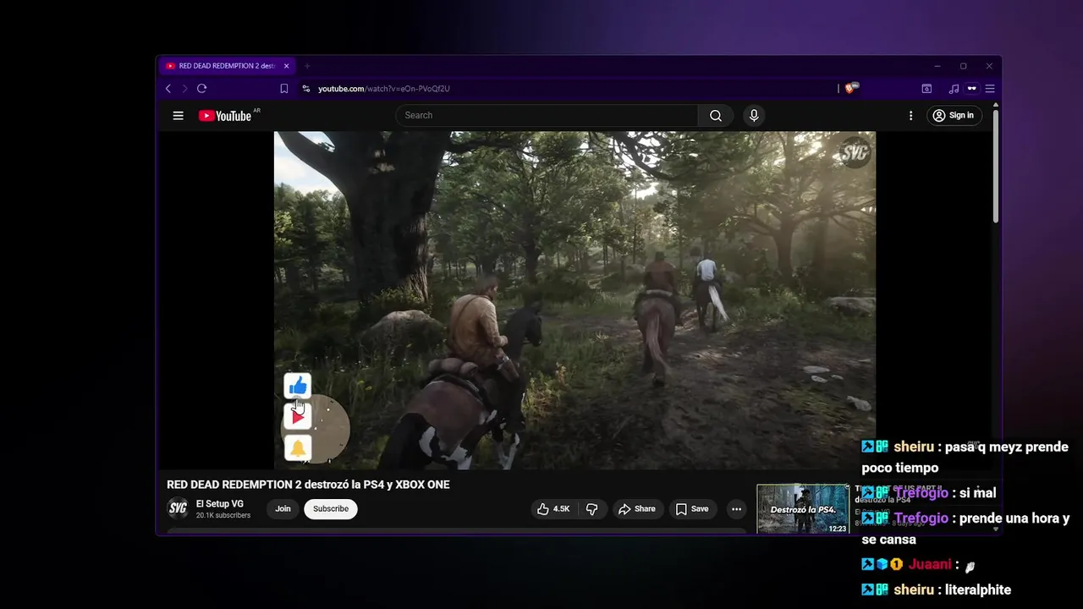Image resolution: width=1083 pixels, height=609 pixels.
Task: Join the El Setup VG channel
Action: click(x=283, y=509)
